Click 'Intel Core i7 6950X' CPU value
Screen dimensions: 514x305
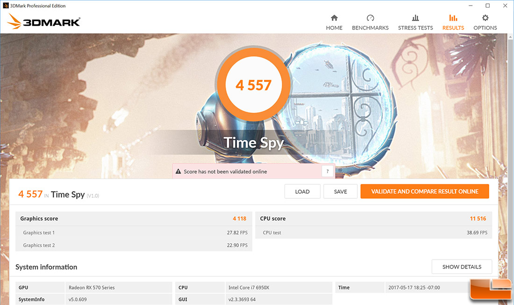[249, 288]
